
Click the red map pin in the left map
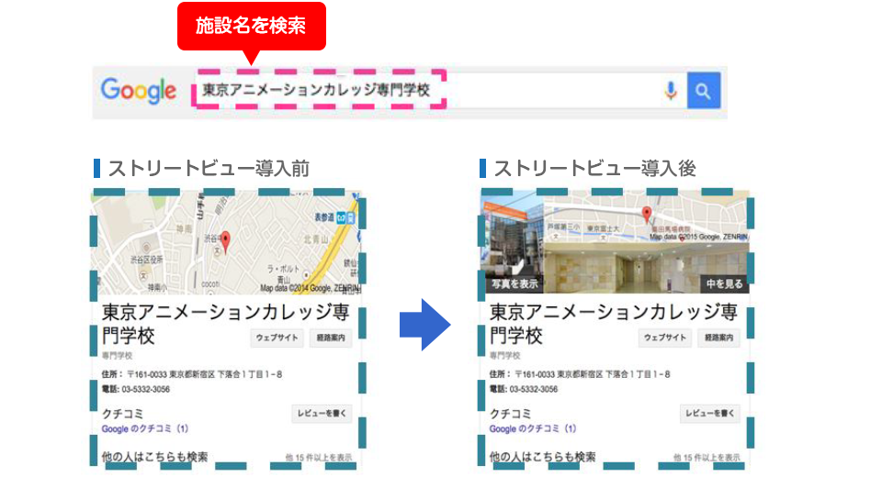click(226, 242)
